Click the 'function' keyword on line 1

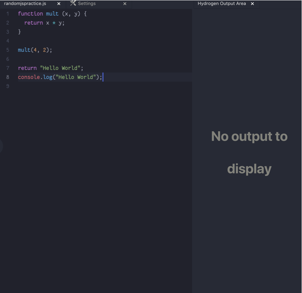[31, 14]
